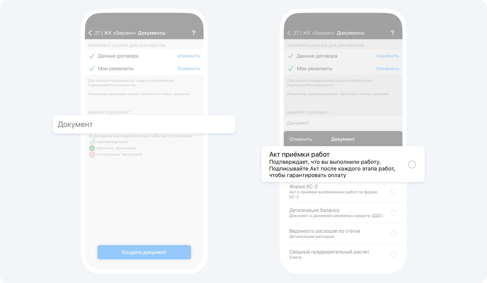Click the confirmed status dashed checkmark icon

[x=92, y=142]
